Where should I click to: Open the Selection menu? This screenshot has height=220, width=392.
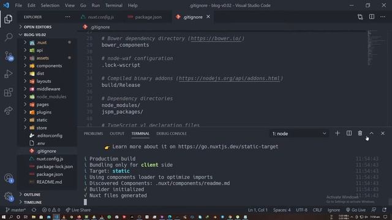50,5
